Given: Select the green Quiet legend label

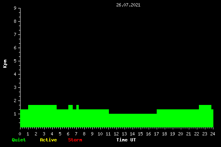Looking at the screenshot, I should coord(19,140).
